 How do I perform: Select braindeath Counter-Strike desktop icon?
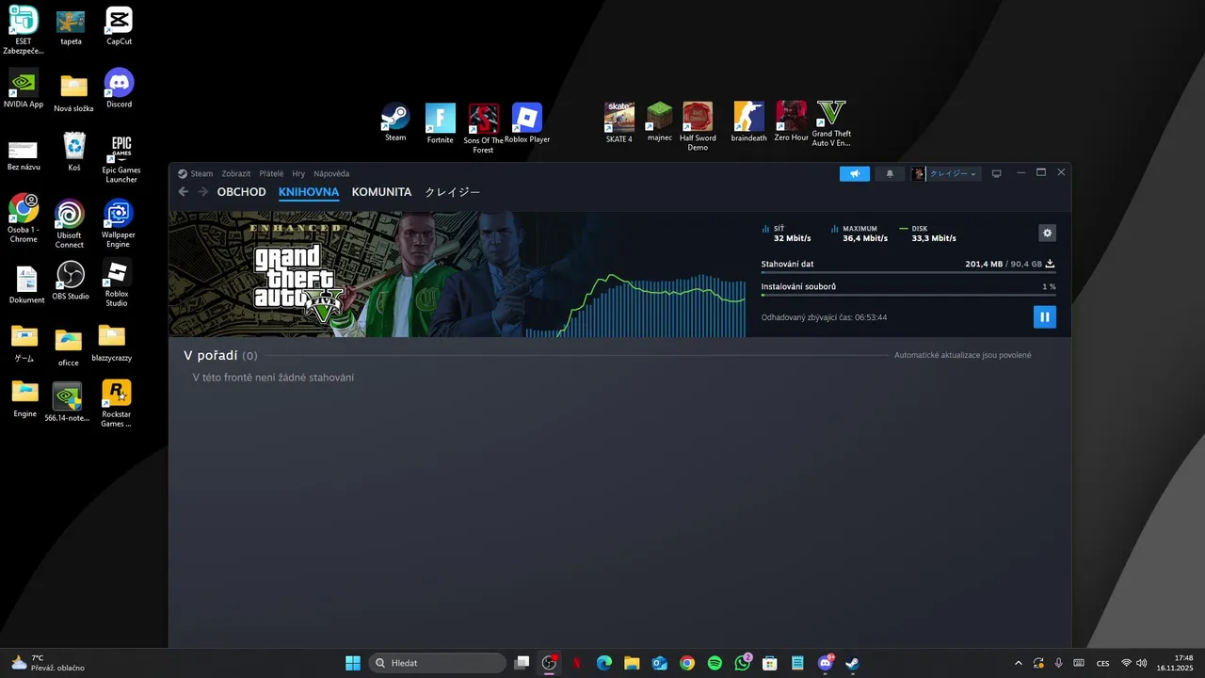tap(749, 121)
